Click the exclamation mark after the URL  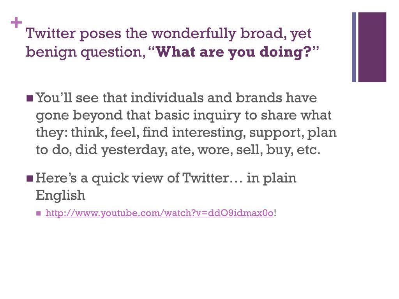(x=275, y=213)
